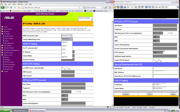
Task: Switch to Clipboard05 IrfanView taskbar button
Action: 37,111
